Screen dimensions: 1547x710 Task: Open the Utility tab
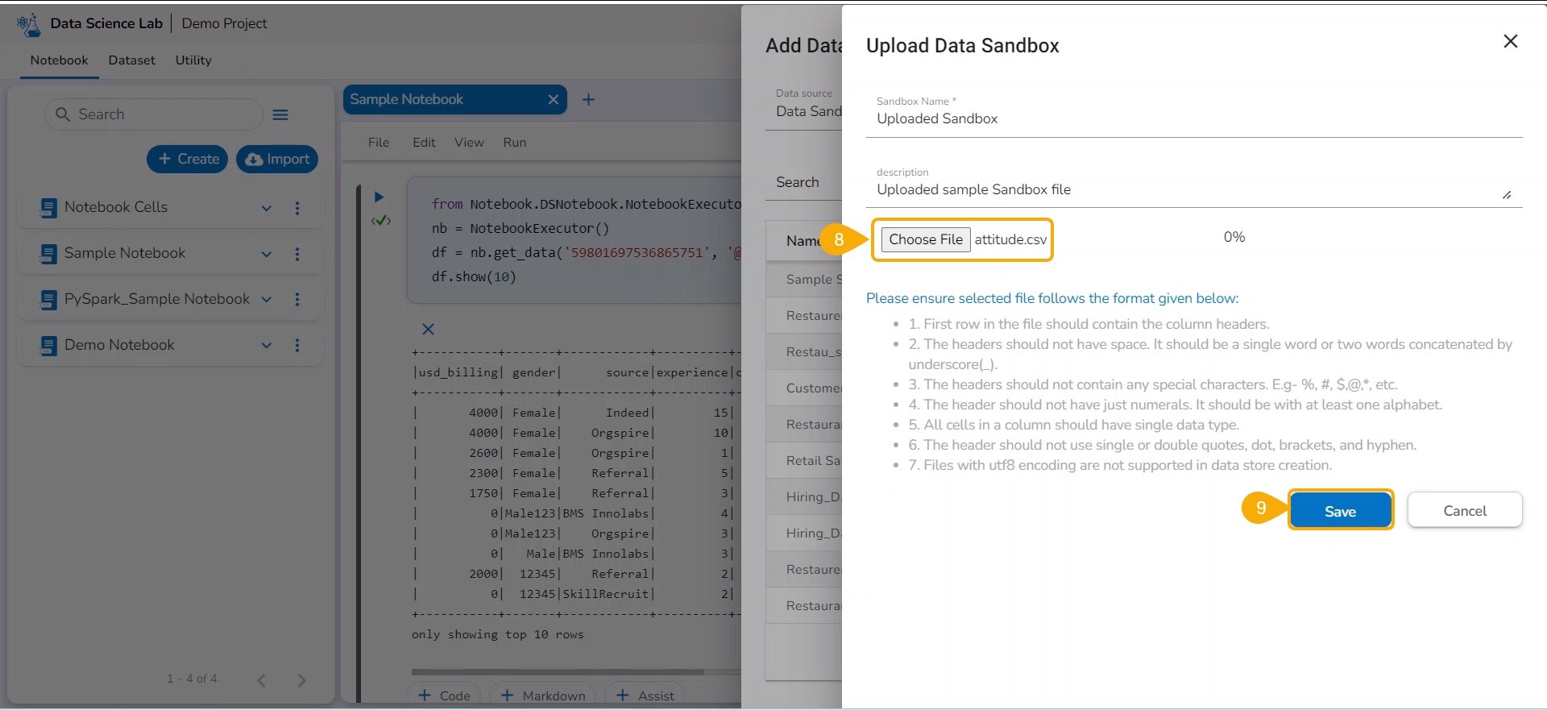point(193,60)
